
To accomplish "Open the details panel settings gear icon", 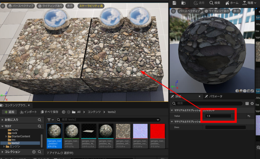I will point(252,104).
